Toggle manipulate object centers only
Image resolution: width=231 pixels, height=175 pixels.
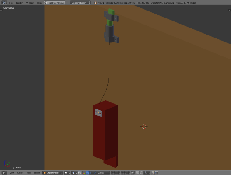[x=79, y=173]
